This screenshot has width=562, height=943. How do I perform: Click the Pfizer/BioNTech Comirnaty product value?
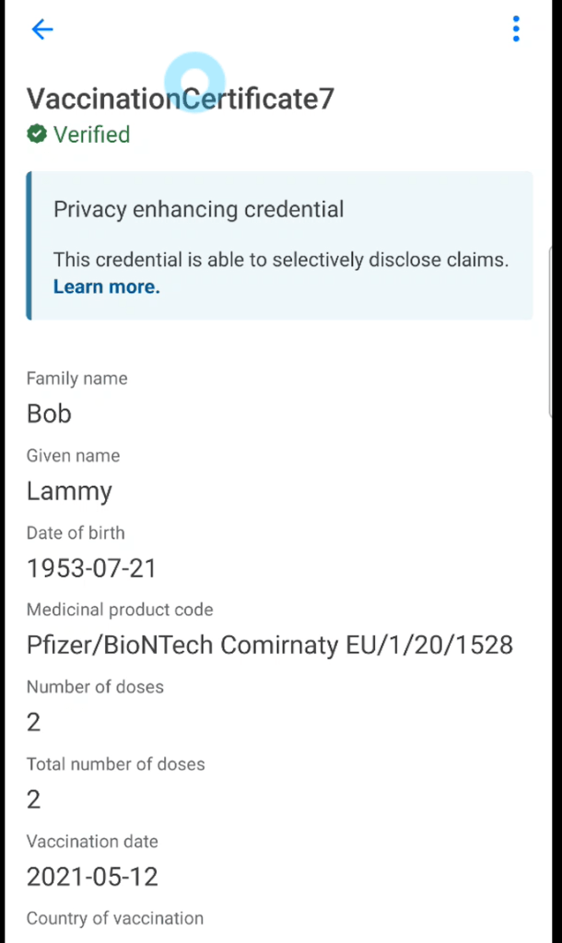point(269,645)
